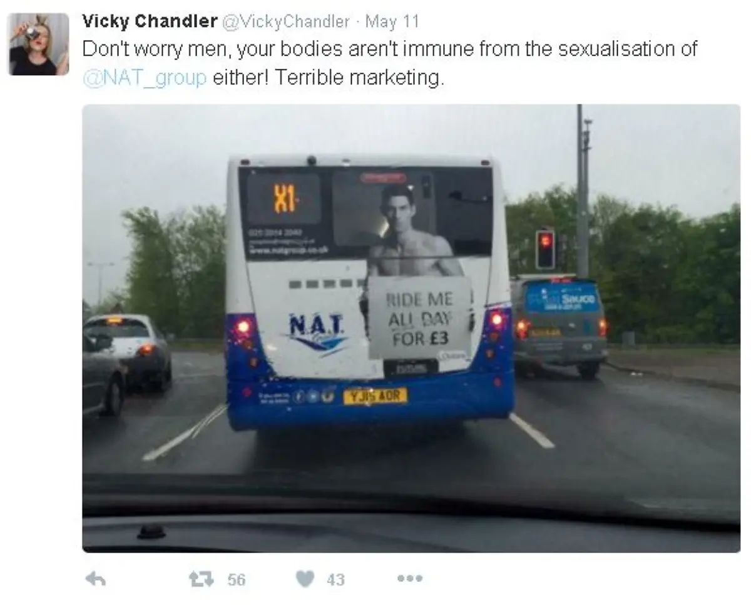Click the 'RIDE ME ALL DAY' sign in photo

(419, 317)
